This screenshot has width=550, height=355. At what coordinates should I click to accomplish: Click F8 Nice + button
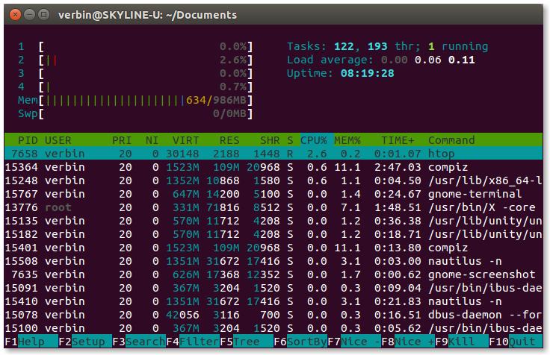(408, 342)
